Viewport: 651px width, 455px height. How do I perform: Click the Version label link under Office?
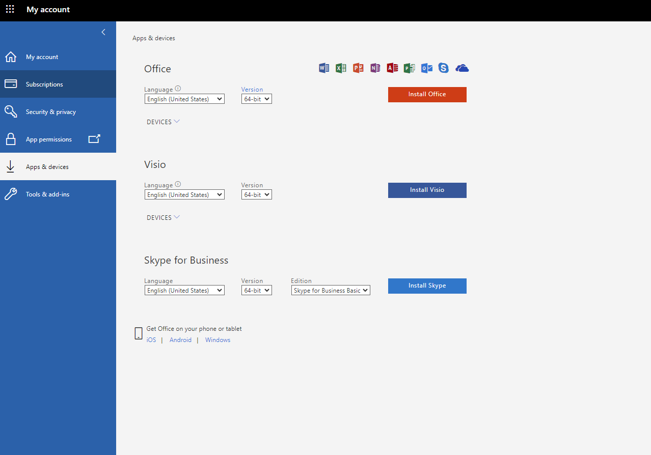(x=252, y=90)
